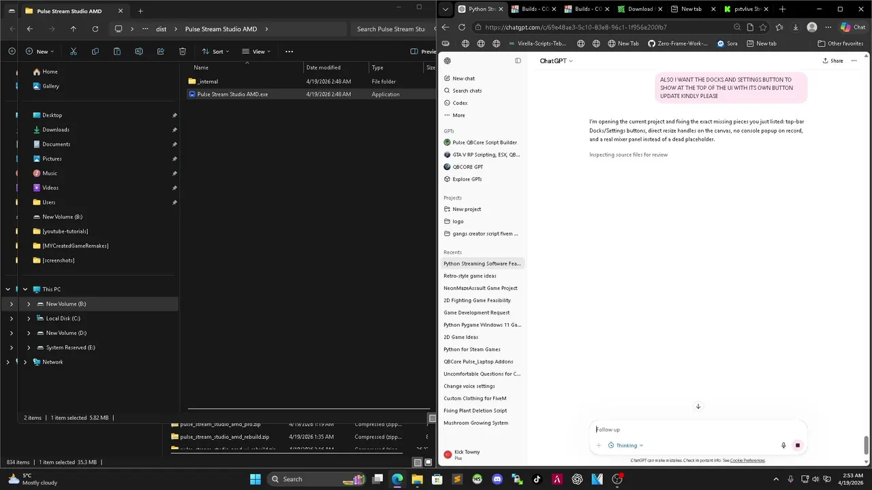Switch to the pxtvlive tab in Edge
Viewport: 872px width, 490px height.
pos(746,9)
